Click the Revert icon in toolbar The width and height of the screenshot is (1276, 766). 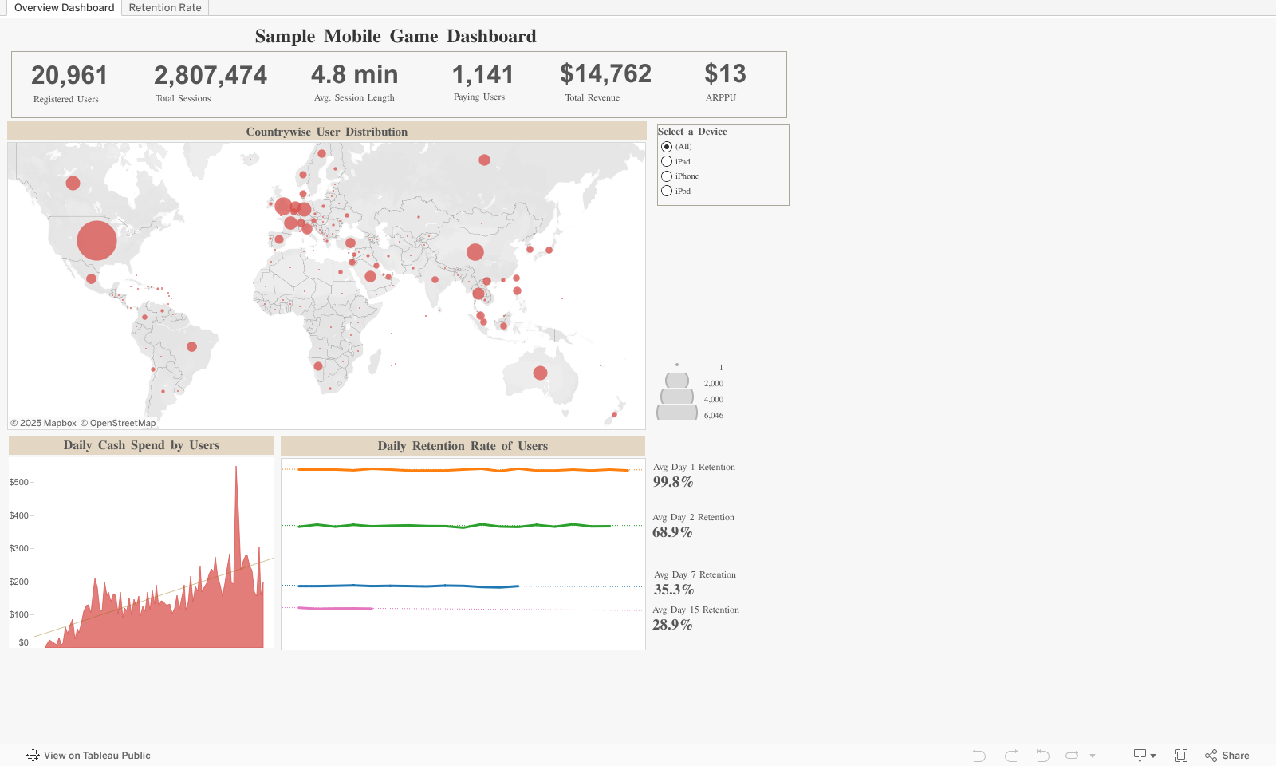(x=1042, y=756)
